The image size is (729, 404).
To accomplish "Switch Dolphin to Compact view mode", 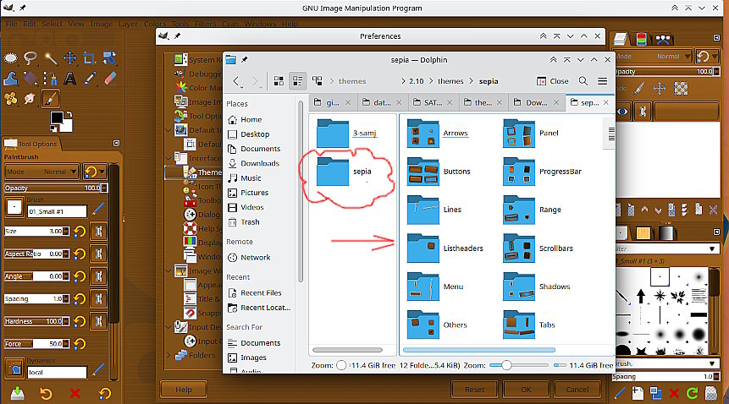I will pyautogui.click(x=297, y=81).
